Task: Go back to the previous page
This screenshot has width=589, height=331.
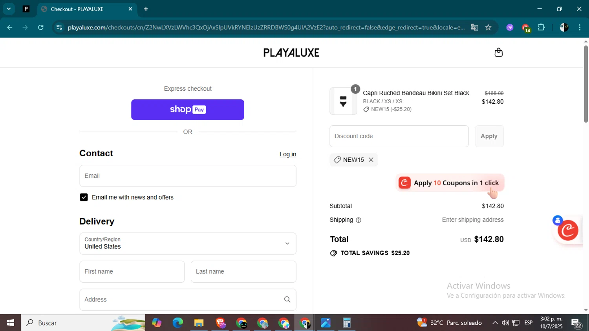Action: (10, 27)
